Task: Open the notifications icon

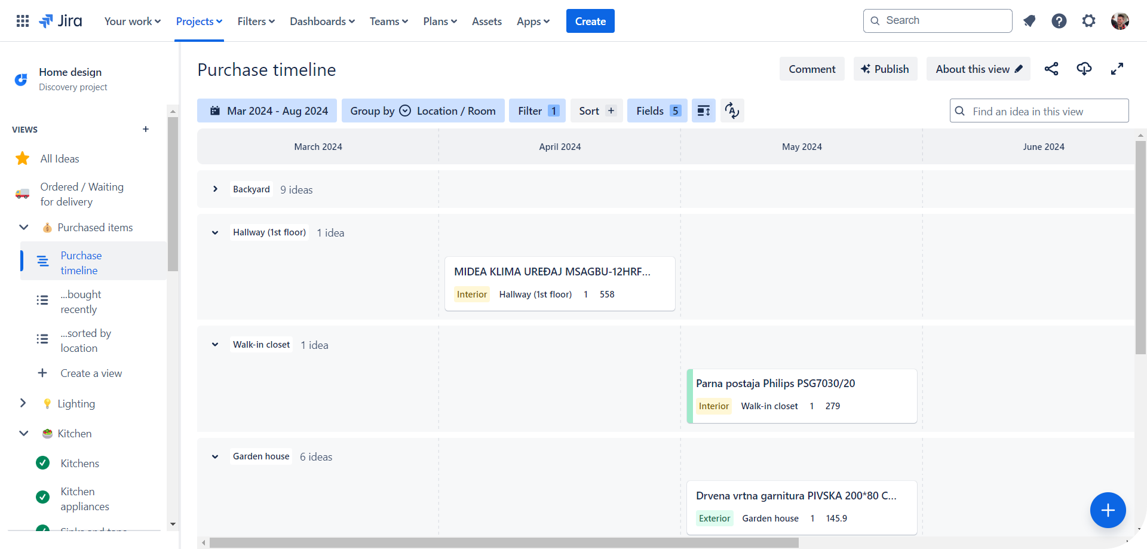Action: tap(1029, 21)
